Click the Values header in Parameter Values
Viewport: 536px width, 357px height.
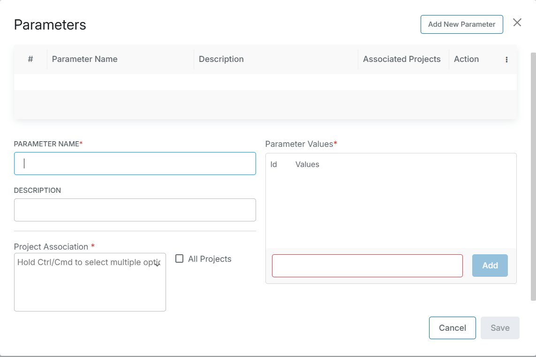point(307,165)
